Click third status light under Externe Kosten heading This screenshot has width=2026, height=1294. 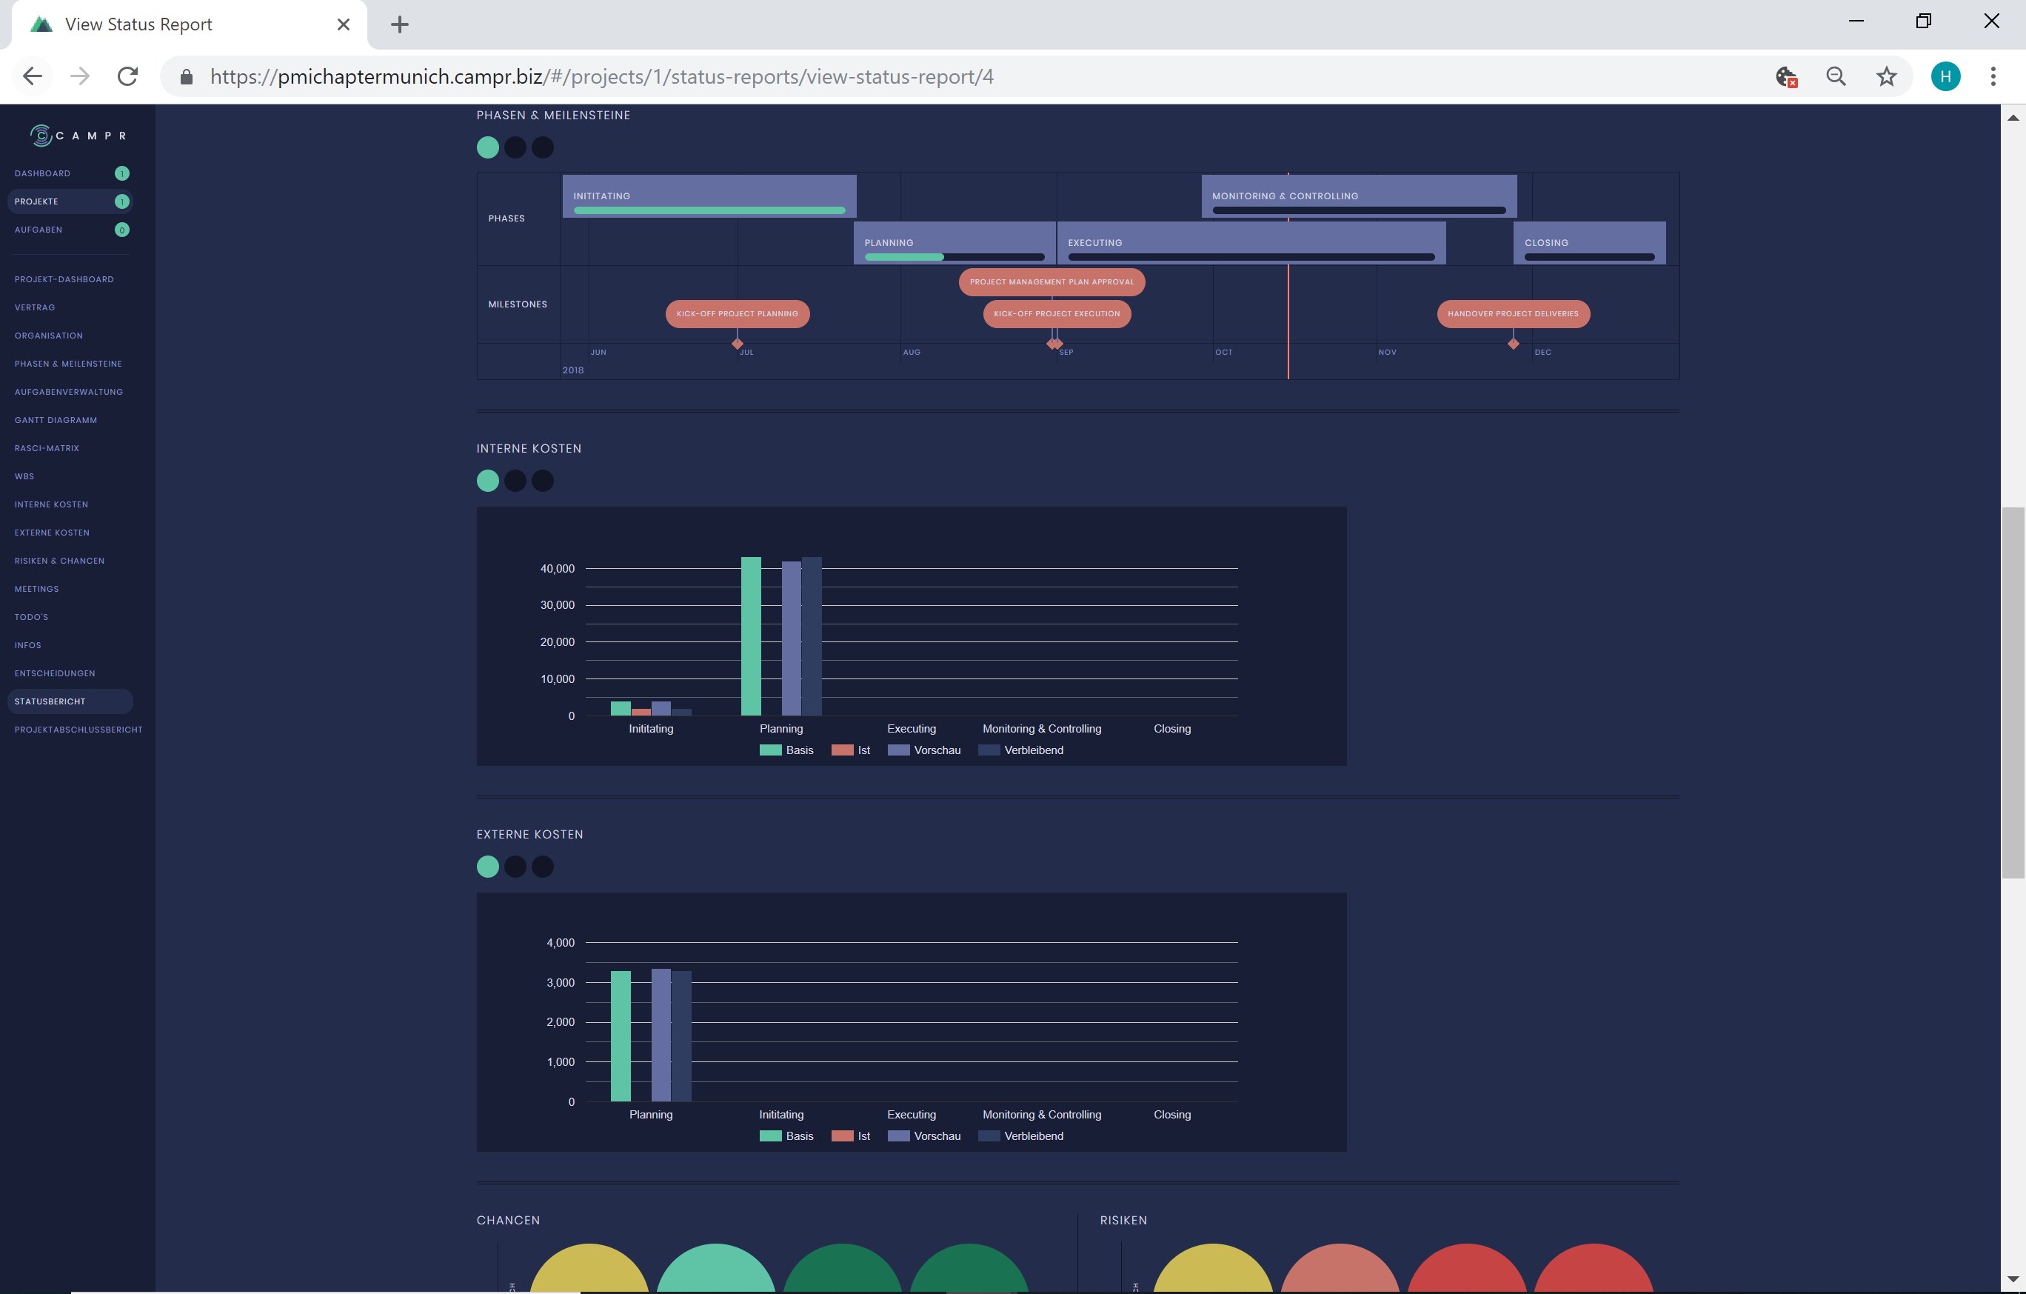544,867
